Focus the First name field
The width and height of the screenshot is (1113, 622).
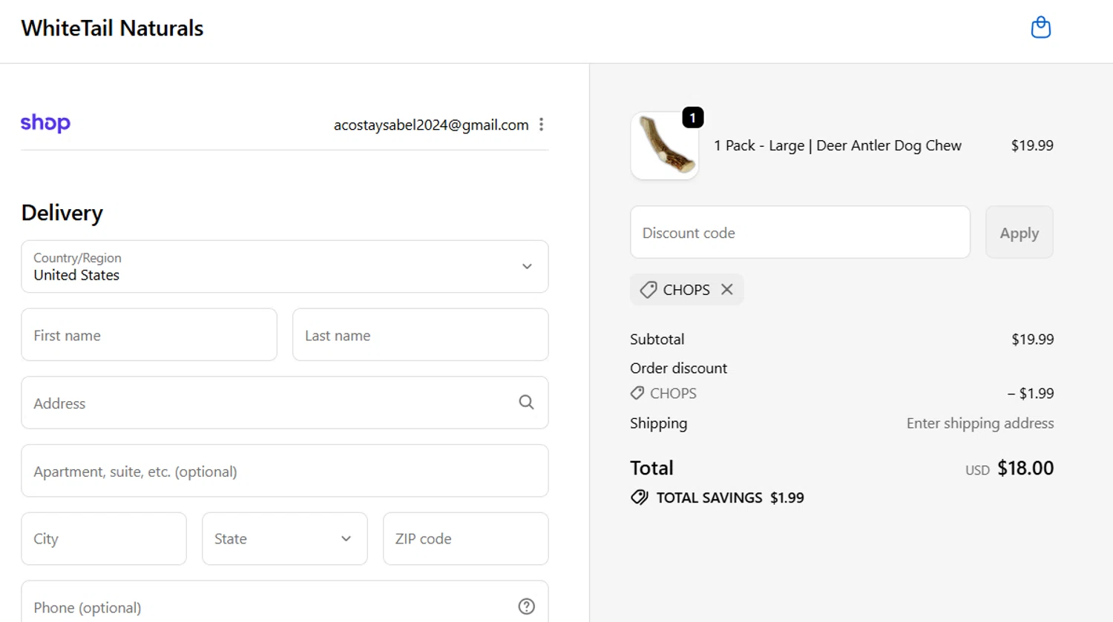point(149,334)
